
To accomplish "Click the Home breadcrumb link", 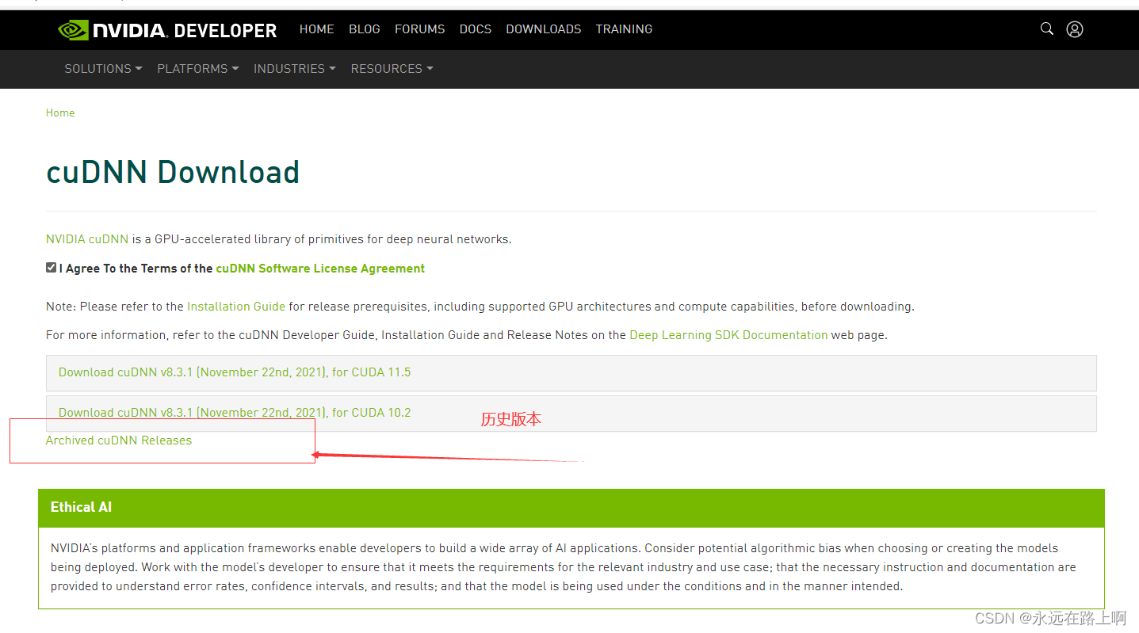I will [x=60, y=112].
